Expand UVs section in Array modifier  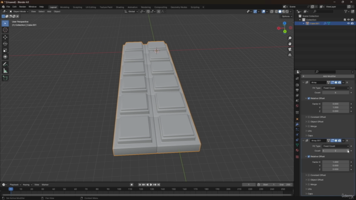pos(309,131)
